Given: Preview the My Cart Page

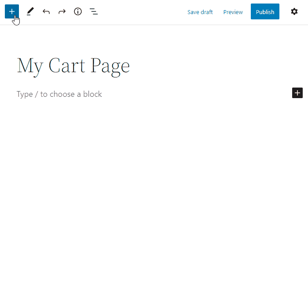Looking at the screenshot, I should coord(233,12).
